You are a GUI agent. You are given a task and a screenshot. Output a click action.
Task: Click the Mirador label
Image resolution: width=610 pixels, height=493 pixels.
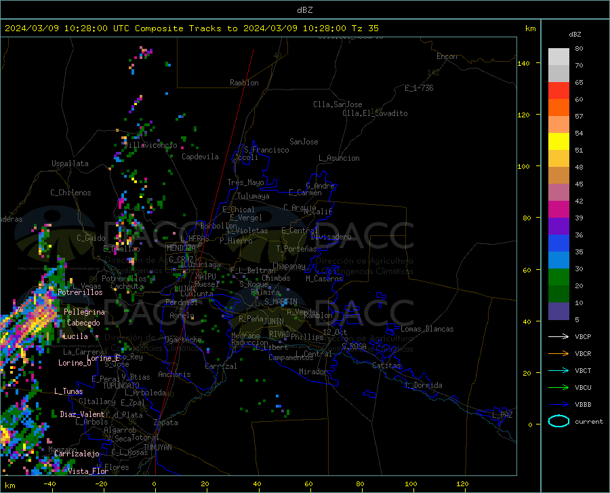pyautogui.click(x=313, y=372)
